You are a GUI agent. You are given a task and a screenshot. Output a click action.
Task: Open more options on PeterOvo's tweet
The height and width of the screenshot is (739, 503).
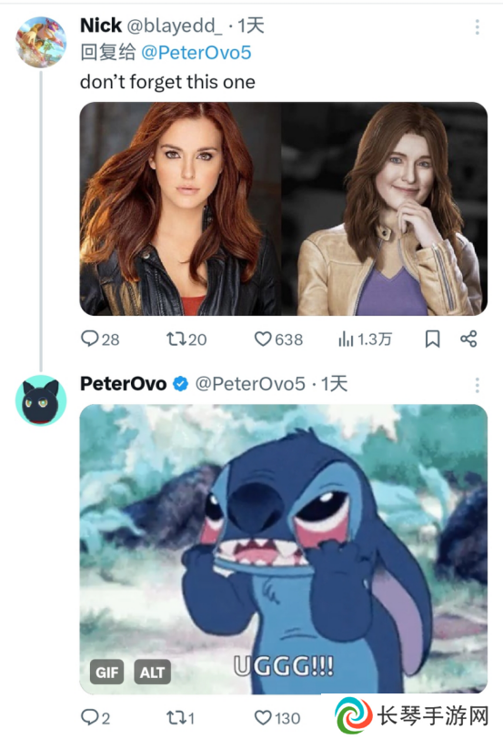pyautogui.click(x=478, y=385)
